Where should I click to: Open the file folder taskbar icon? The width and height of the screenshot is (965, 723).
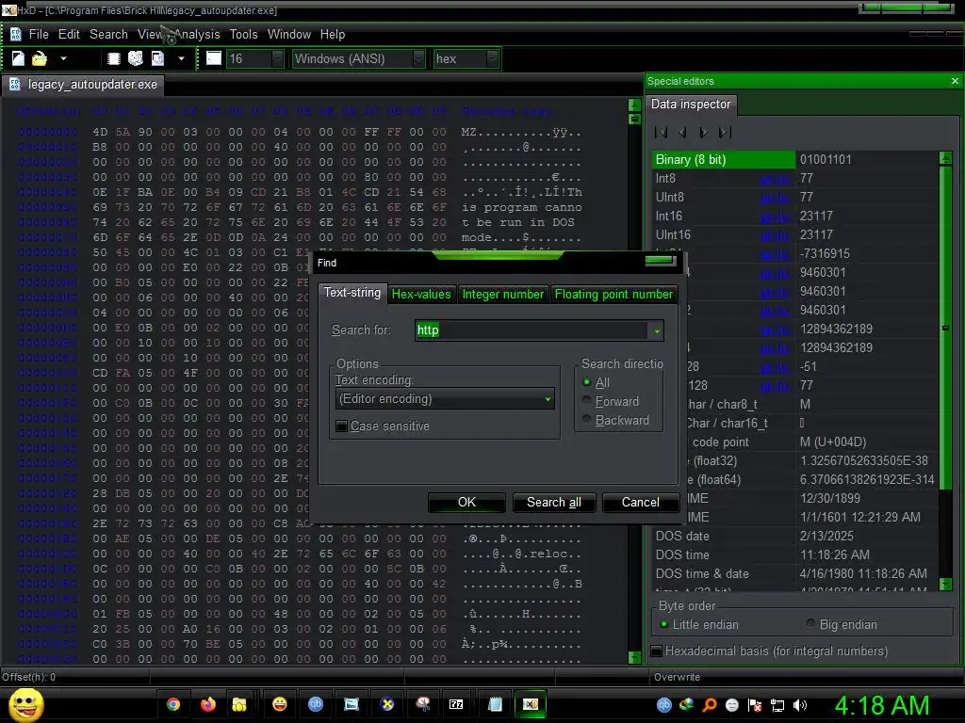click(x=238, y=704)
